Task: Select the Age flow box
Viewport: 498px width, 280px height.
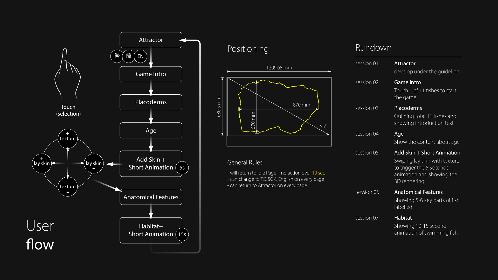Action: tap(151, 130)
